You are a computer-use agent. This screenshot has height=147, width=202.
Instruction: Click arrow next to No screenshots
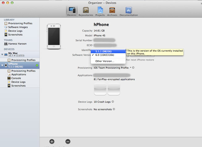click(114, 109)
